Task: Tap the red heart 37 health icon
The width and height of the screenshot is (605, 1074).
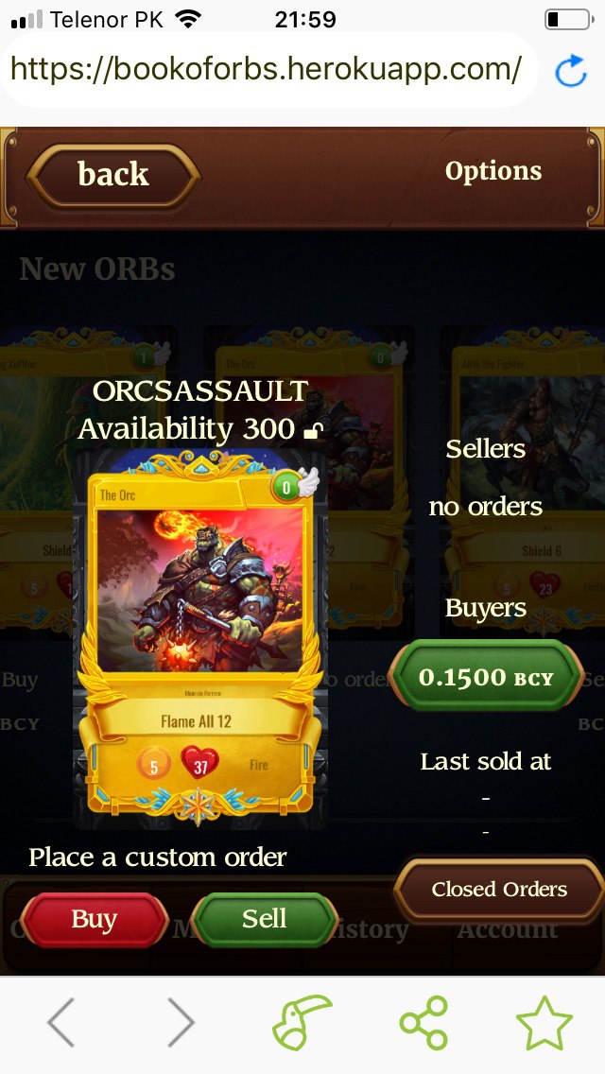Action: coord(200,763)
